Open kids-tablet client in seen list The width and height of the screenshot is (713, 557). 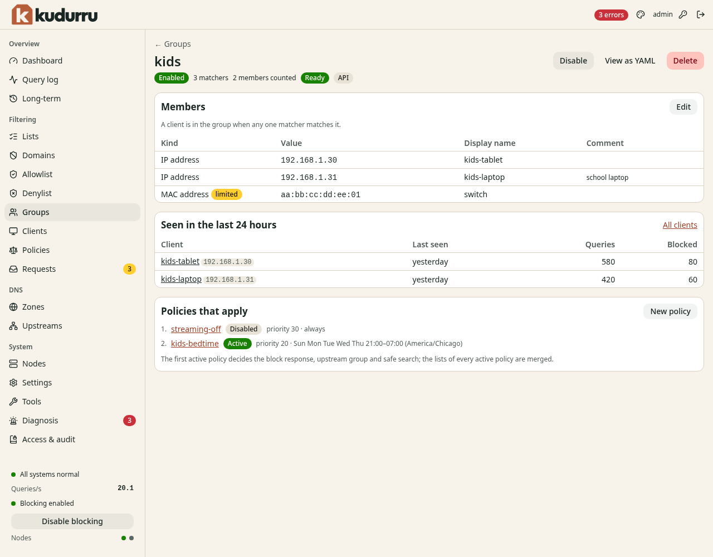point(180,261)
